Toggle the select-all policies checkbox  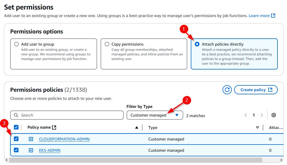pos(16,127)
